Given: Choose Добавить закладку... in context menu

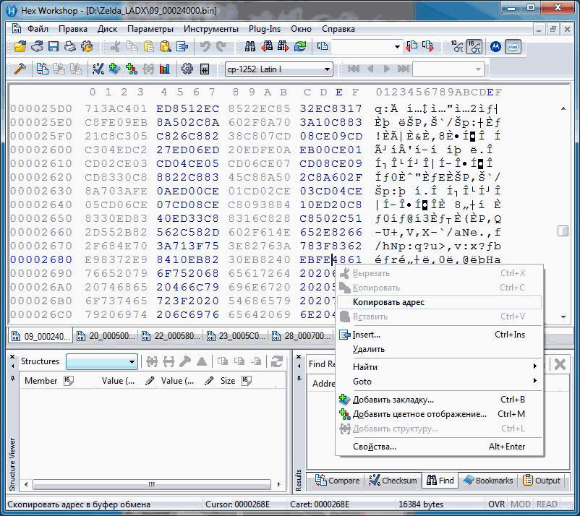Looking at the screenshot, I should (x=439, y=399).
